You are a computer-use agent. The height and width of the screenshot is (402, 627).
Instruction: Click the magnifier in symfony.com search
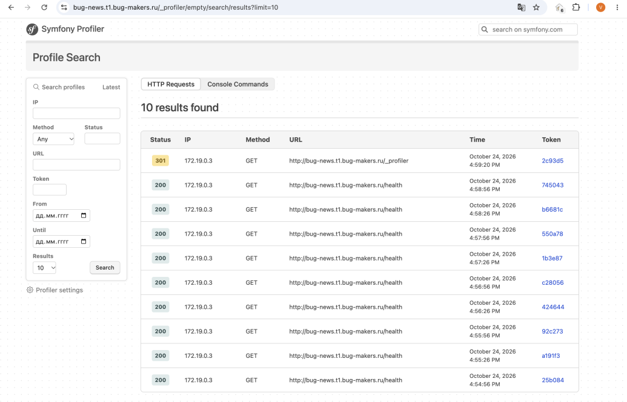coord(485,30)
